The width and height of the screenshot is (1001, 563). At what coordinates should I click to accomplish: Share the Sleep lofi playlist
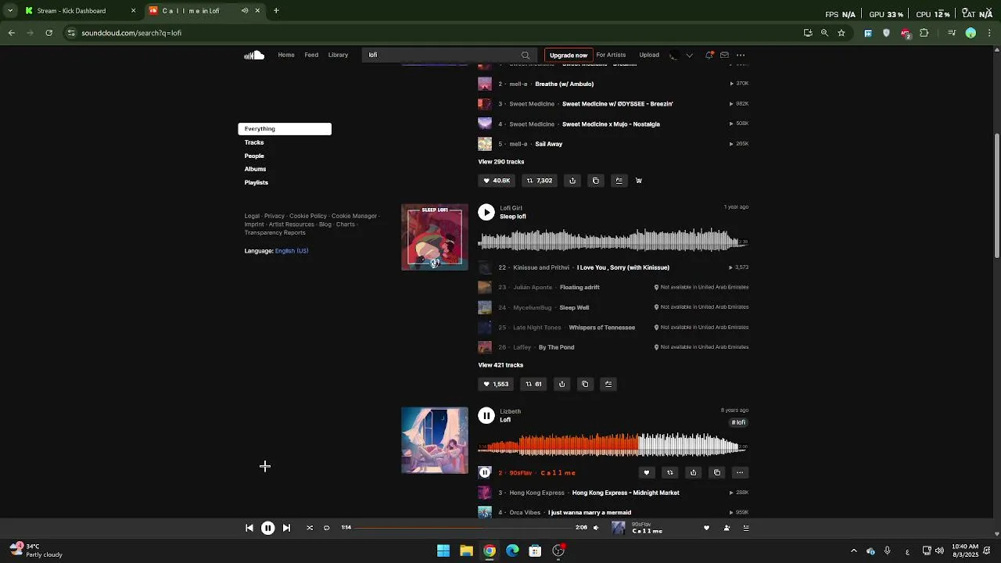(561, 384)
